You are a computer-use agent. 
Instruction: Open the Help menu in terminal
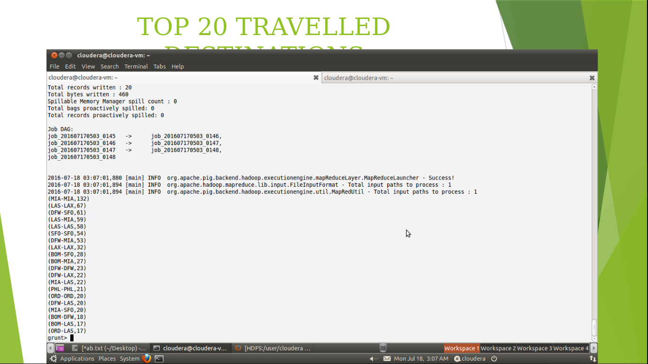coord(177,66)
